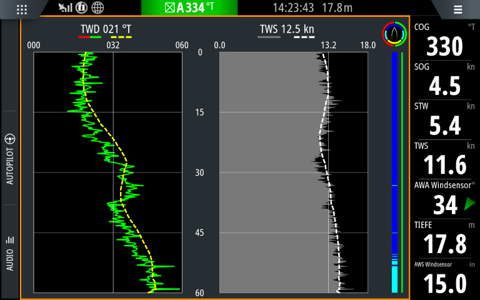Open the Autopilot sidebar tab

(x=9, y=159)
